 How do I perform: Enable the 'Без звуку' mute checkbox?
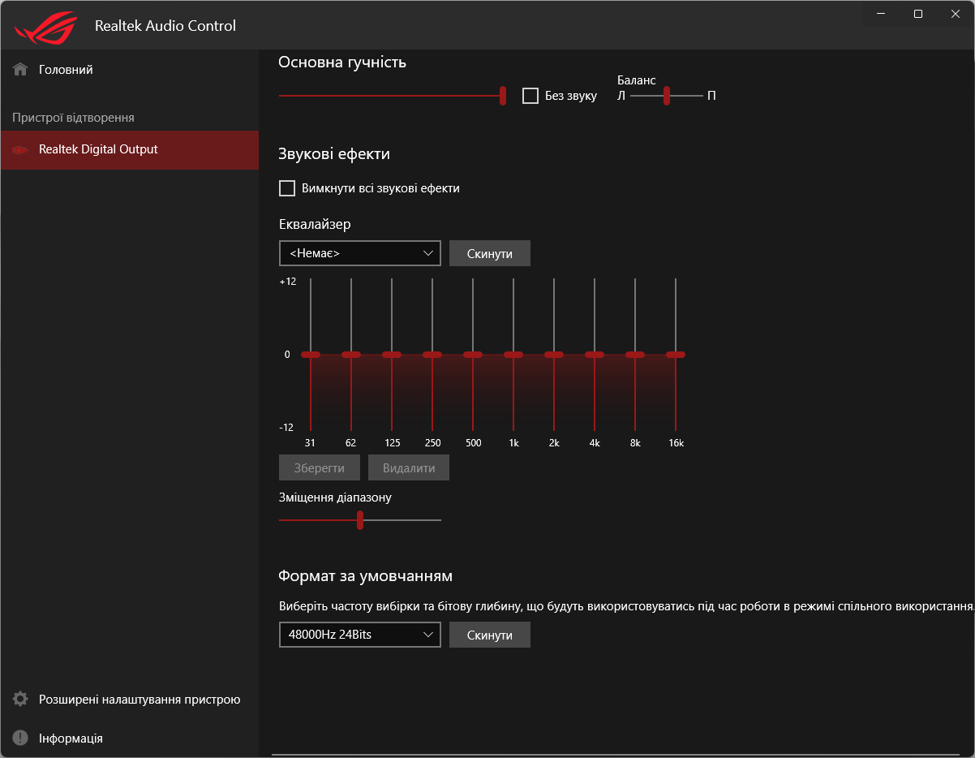[x=531, y=95]
